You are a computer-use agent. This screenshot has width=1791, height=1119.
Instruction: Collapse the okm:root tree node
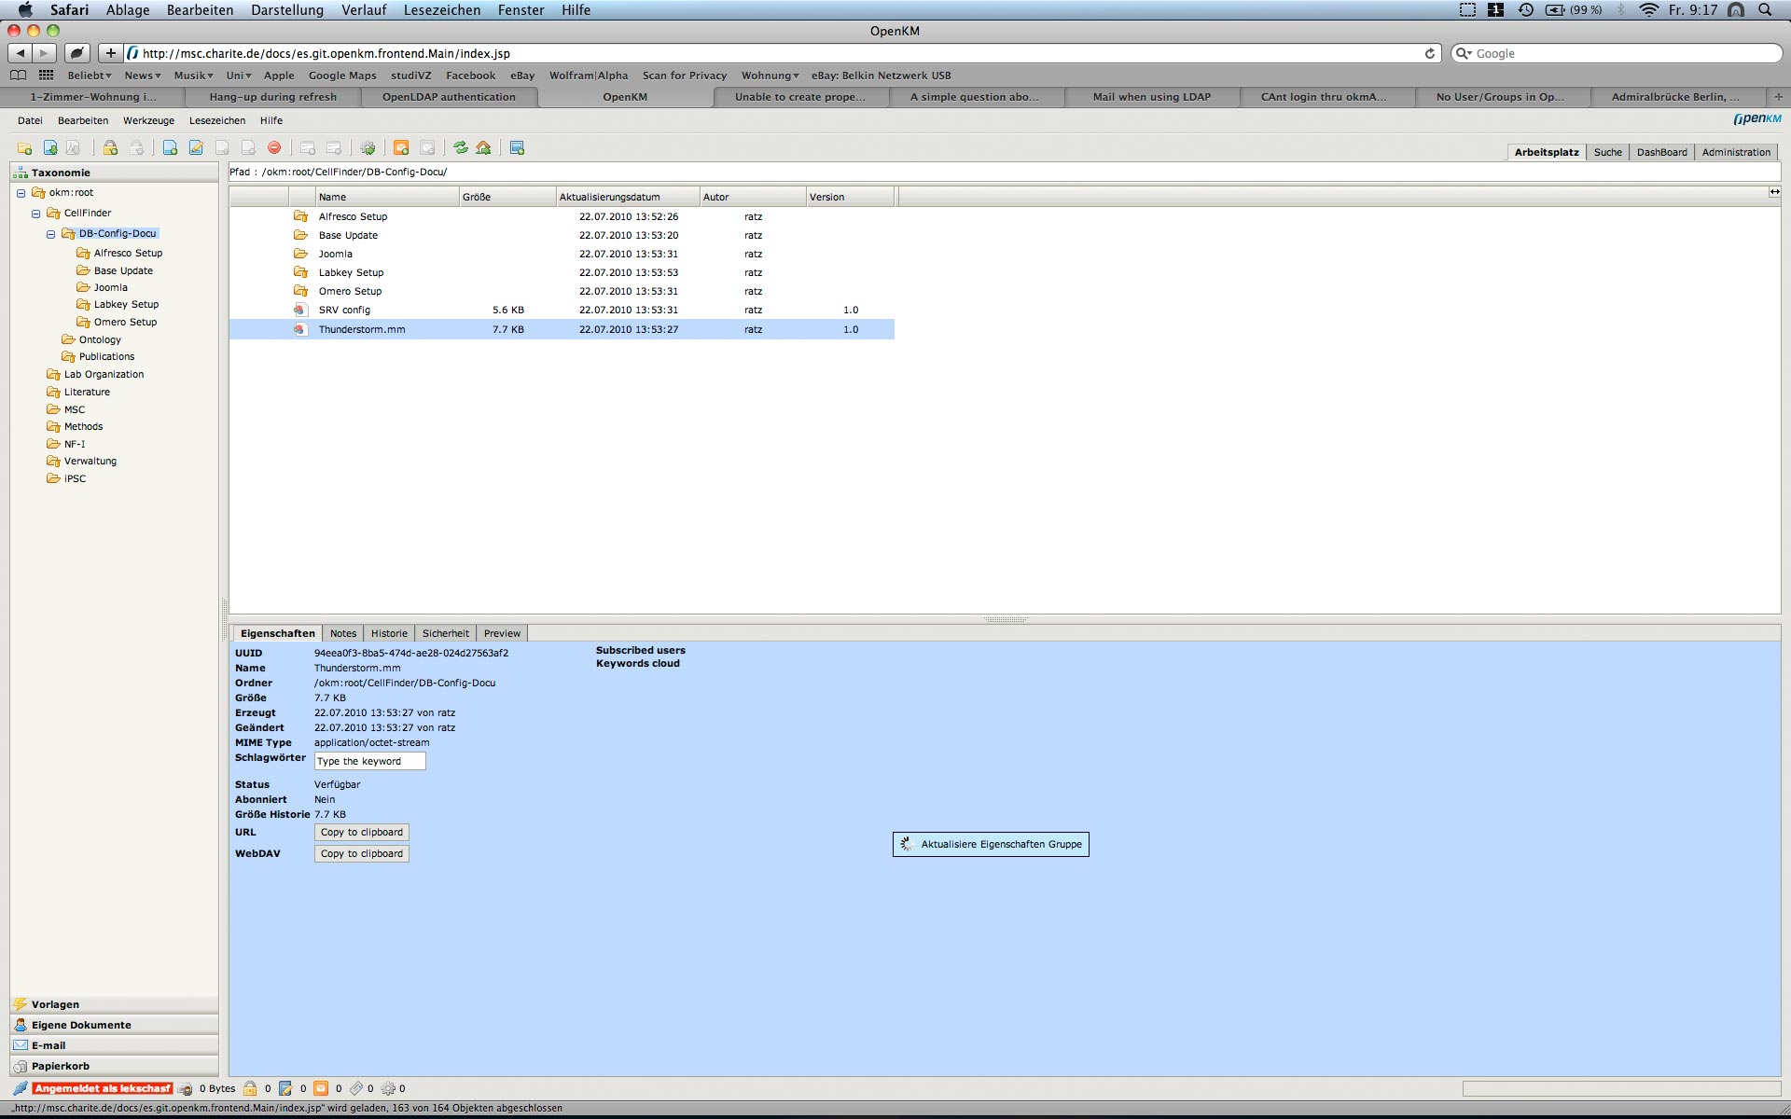pos(21,193)
